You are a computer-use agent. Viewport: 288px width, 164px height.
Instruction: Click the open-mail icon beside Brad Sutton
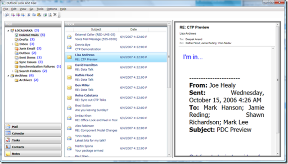tap(69, 107)
